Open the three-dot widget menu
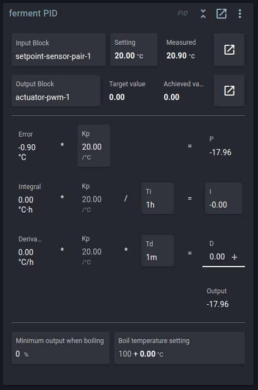Screen dimensions: 258x390 [239, 14]
